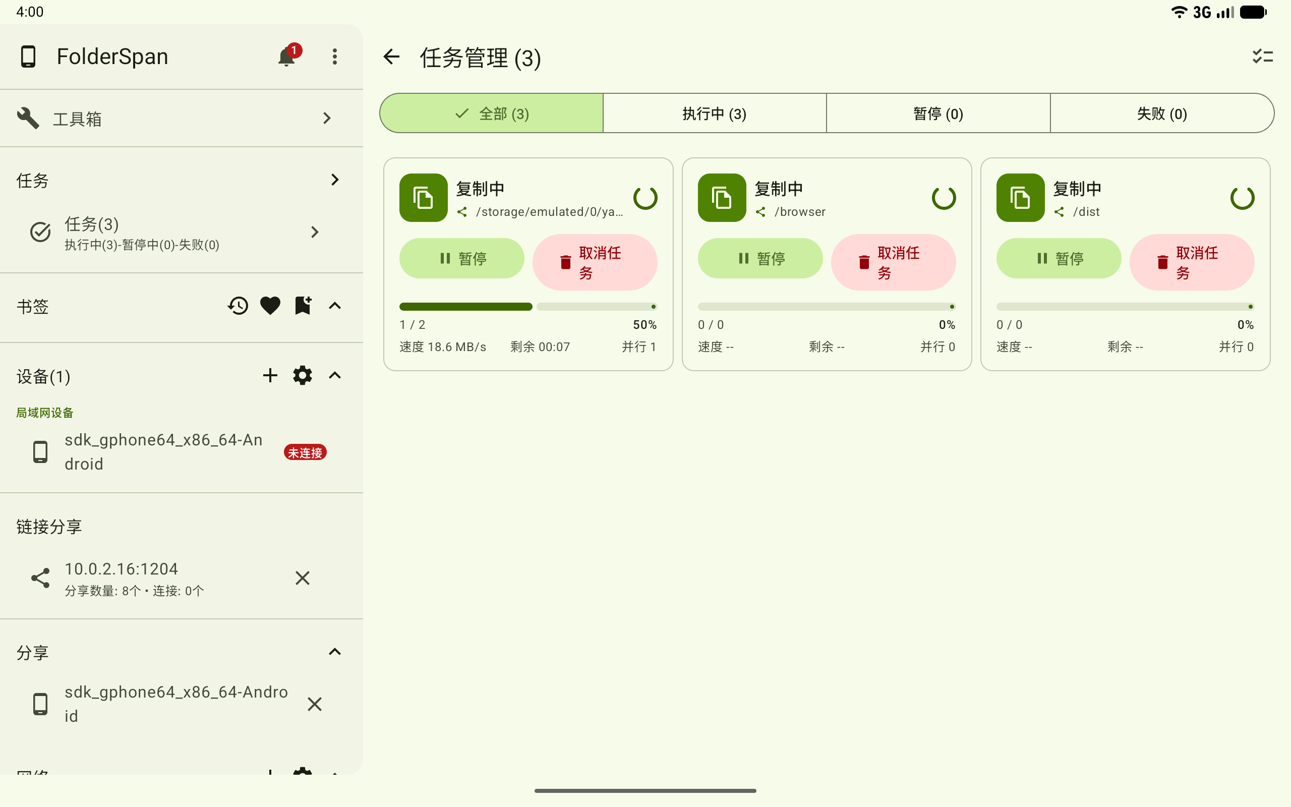Click copy icon on /storage/emulated task card
The width and height of the screenshot is (1291, 807).
[423, 198]
